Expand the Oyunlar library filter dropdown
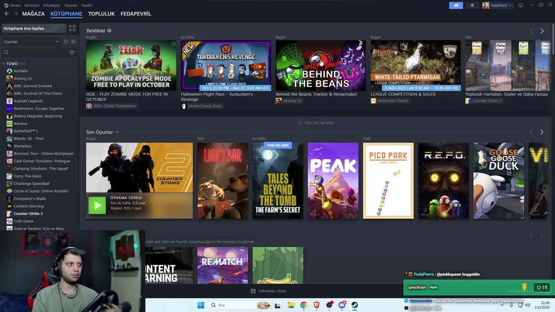Viewport: 555px width, 312px height. [31, 42]
